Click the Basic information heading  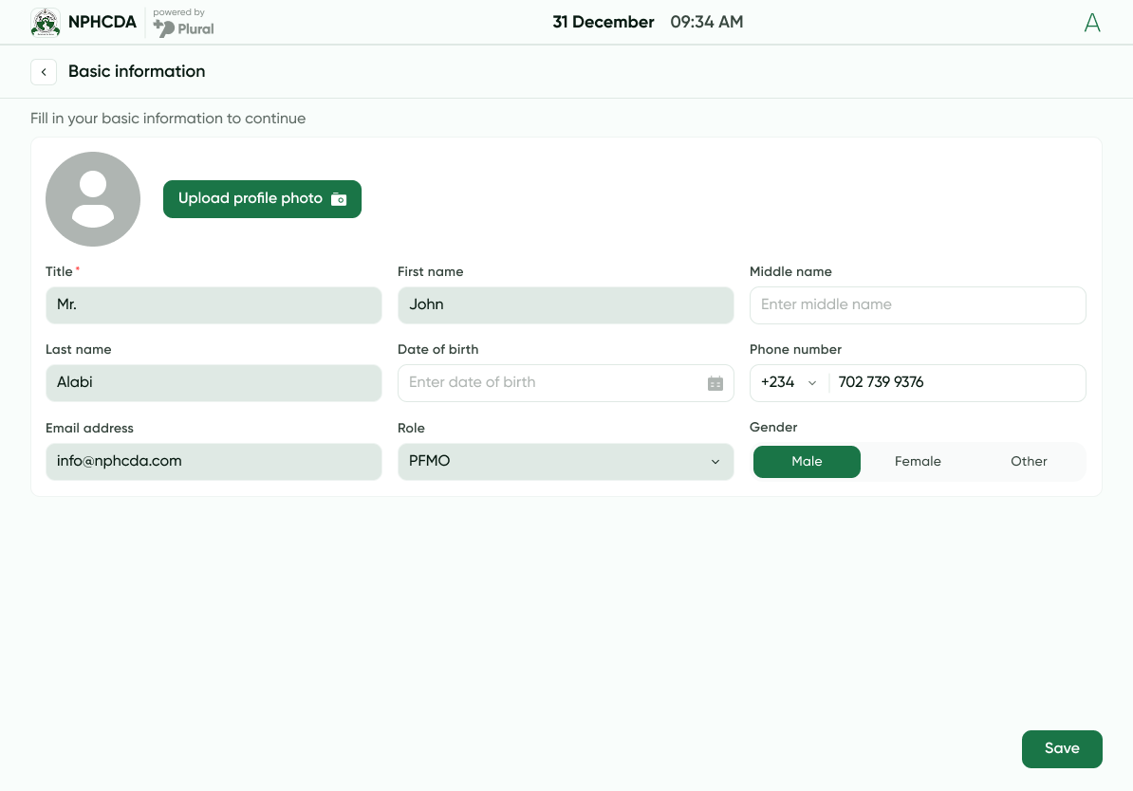(x=137, y=71)
